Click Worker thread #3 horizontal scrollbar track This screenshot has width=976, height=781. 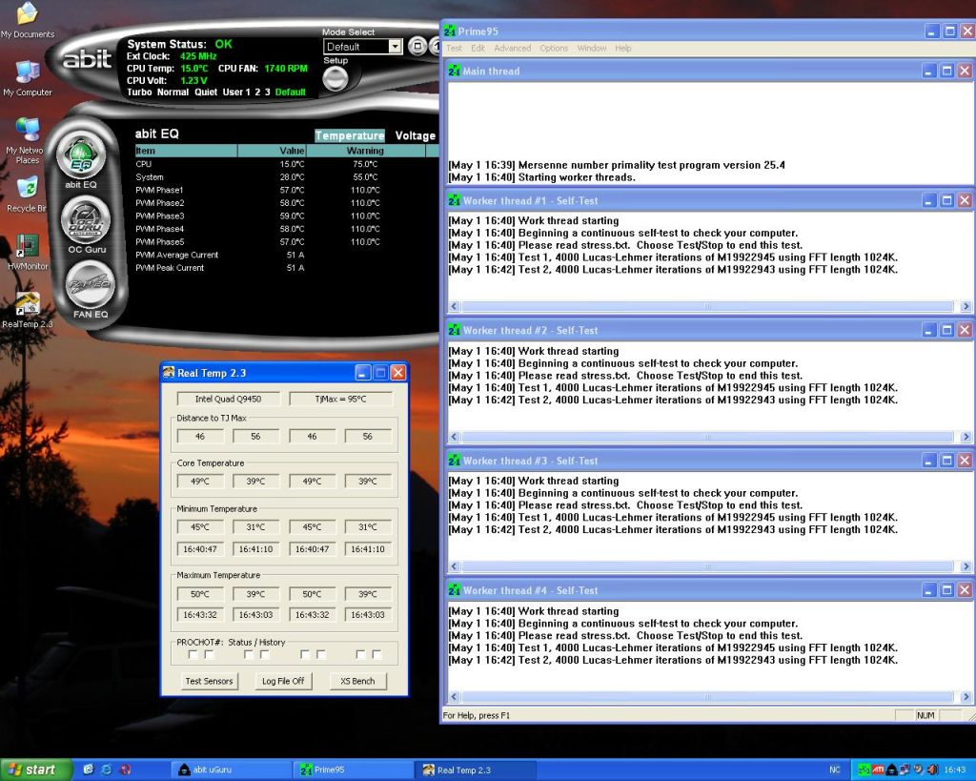707,566
